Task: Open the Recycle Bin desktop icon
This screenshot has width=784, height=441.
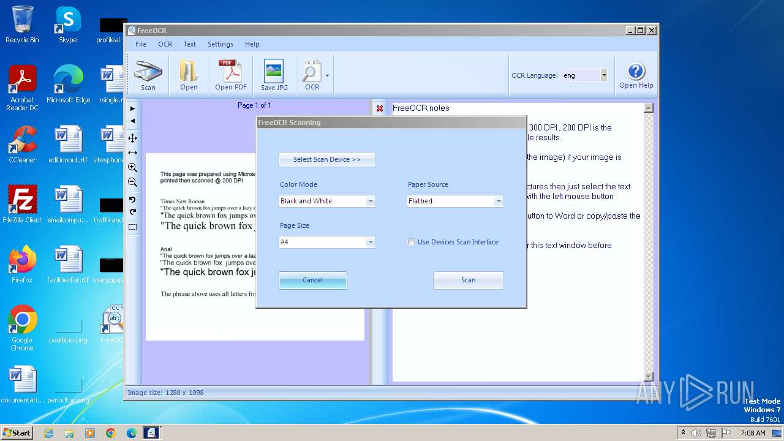Action: click(22, 25)
